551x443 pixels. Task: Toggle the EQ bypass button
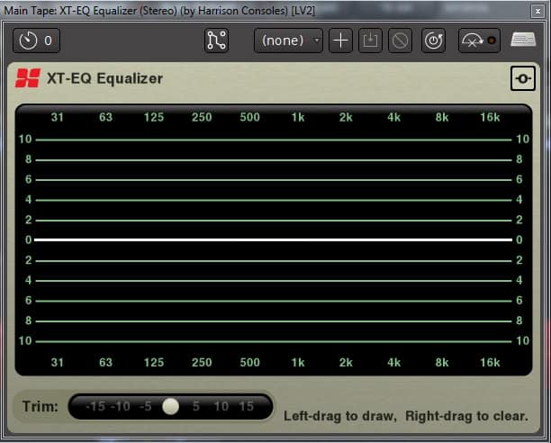[x=522, y=78]
